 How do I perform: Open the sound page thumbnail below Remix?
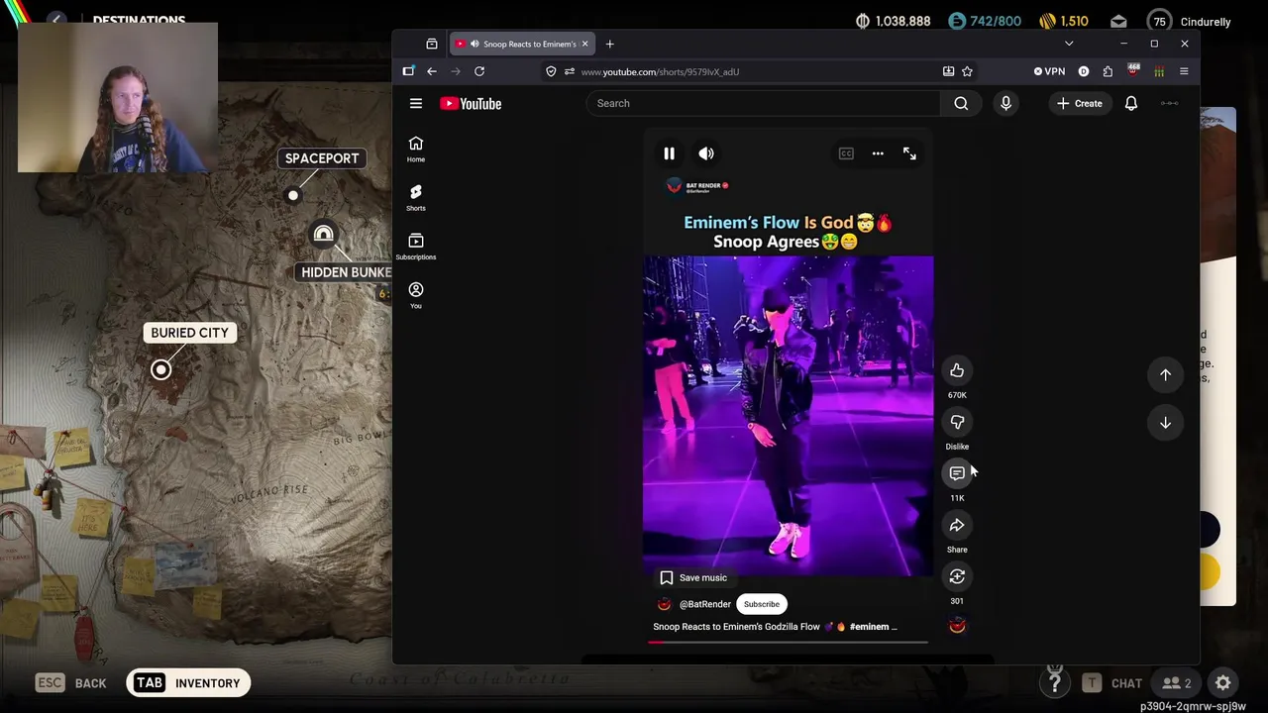coord(957,625)
